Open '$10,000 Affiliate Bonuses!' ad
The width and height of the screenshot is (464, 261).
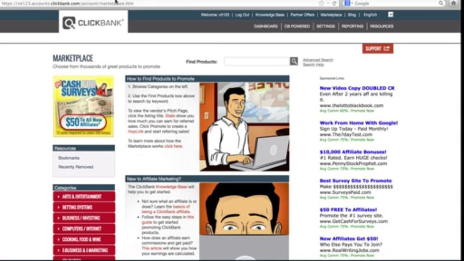[x=353, y=152]
